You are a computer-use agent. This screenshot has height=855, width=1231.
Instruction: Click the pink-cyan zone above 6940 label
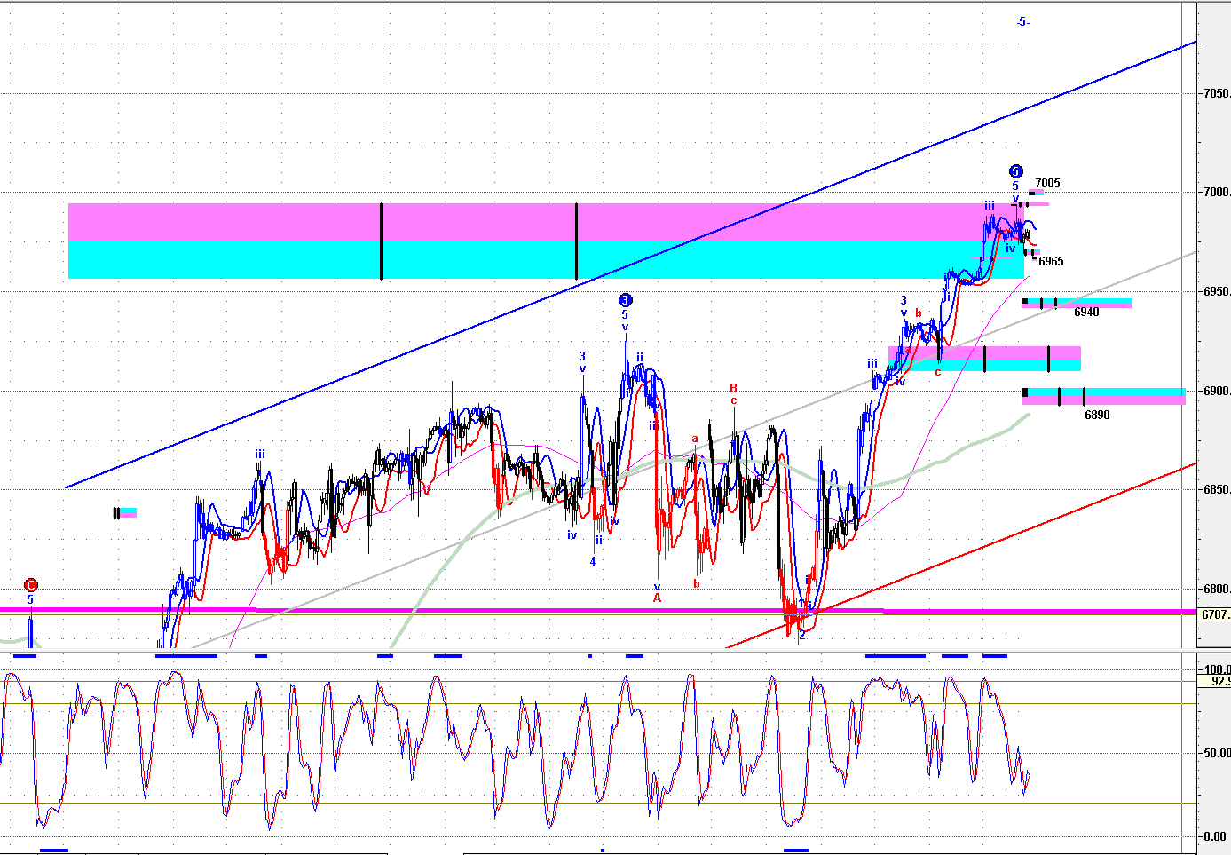(x=1077, y=304)
